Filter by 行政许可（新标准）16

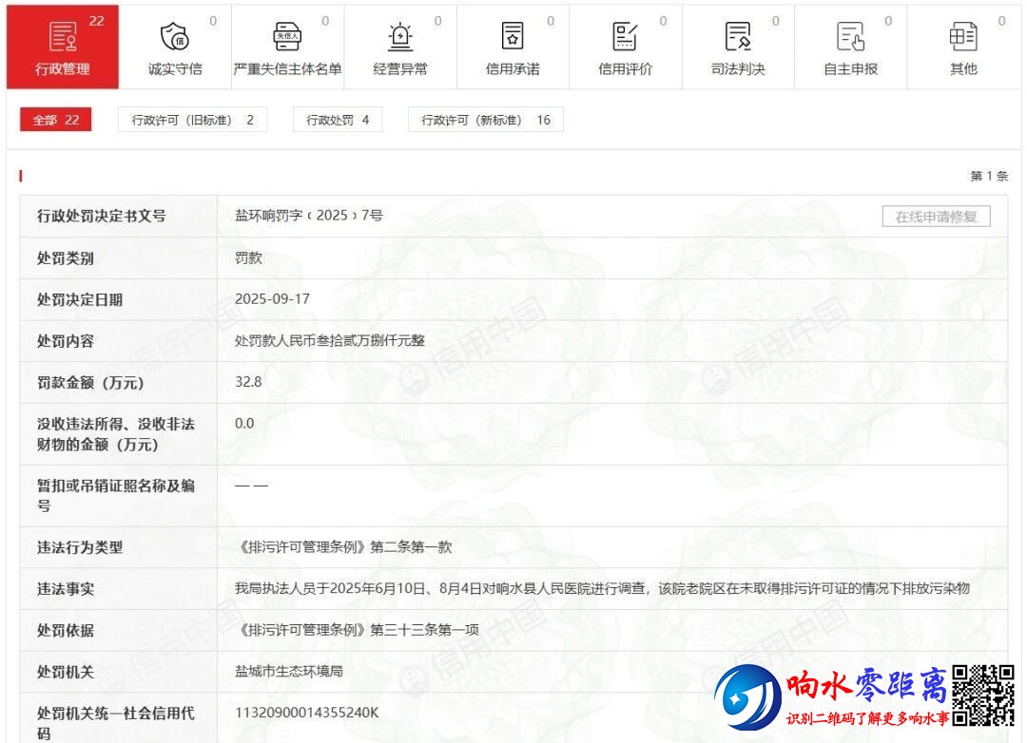[x=485, y=120]
